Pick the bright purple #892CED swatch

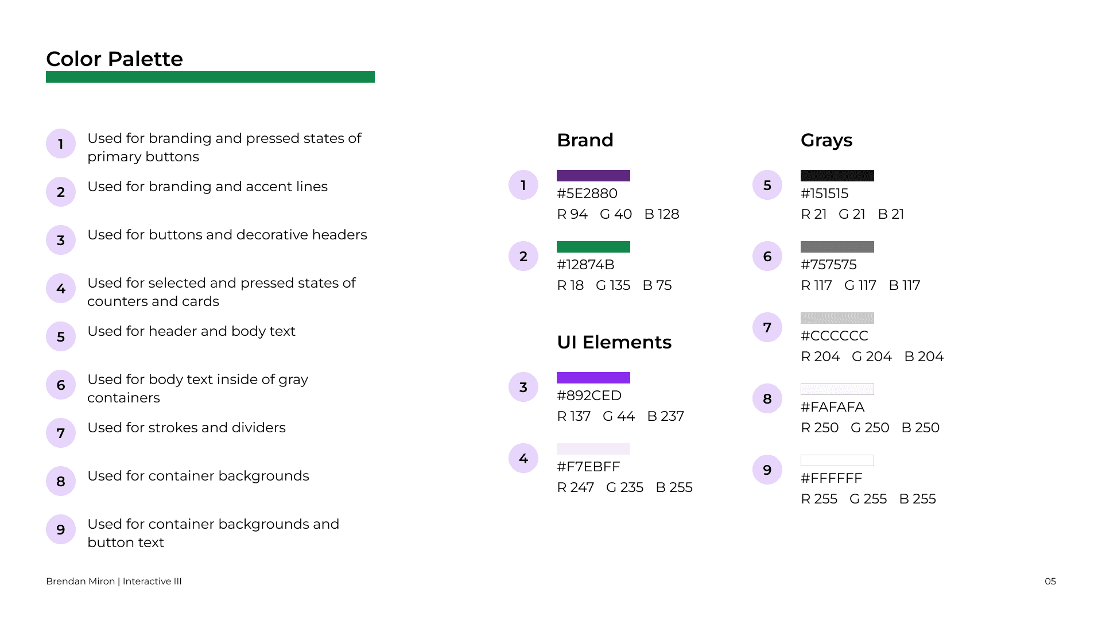pos(593,378)
